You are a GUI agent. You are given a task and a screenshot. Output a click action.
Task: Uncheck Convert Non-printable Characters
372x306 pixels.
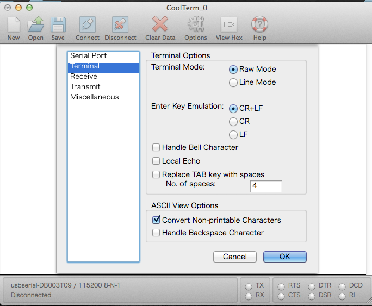[157, 220]
